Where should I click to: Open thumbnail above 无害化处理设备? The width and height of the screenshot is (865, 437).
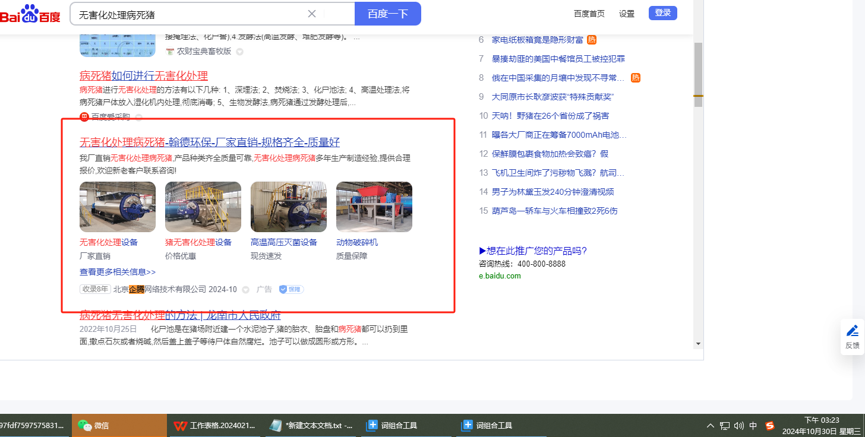[x=118, y=207]
